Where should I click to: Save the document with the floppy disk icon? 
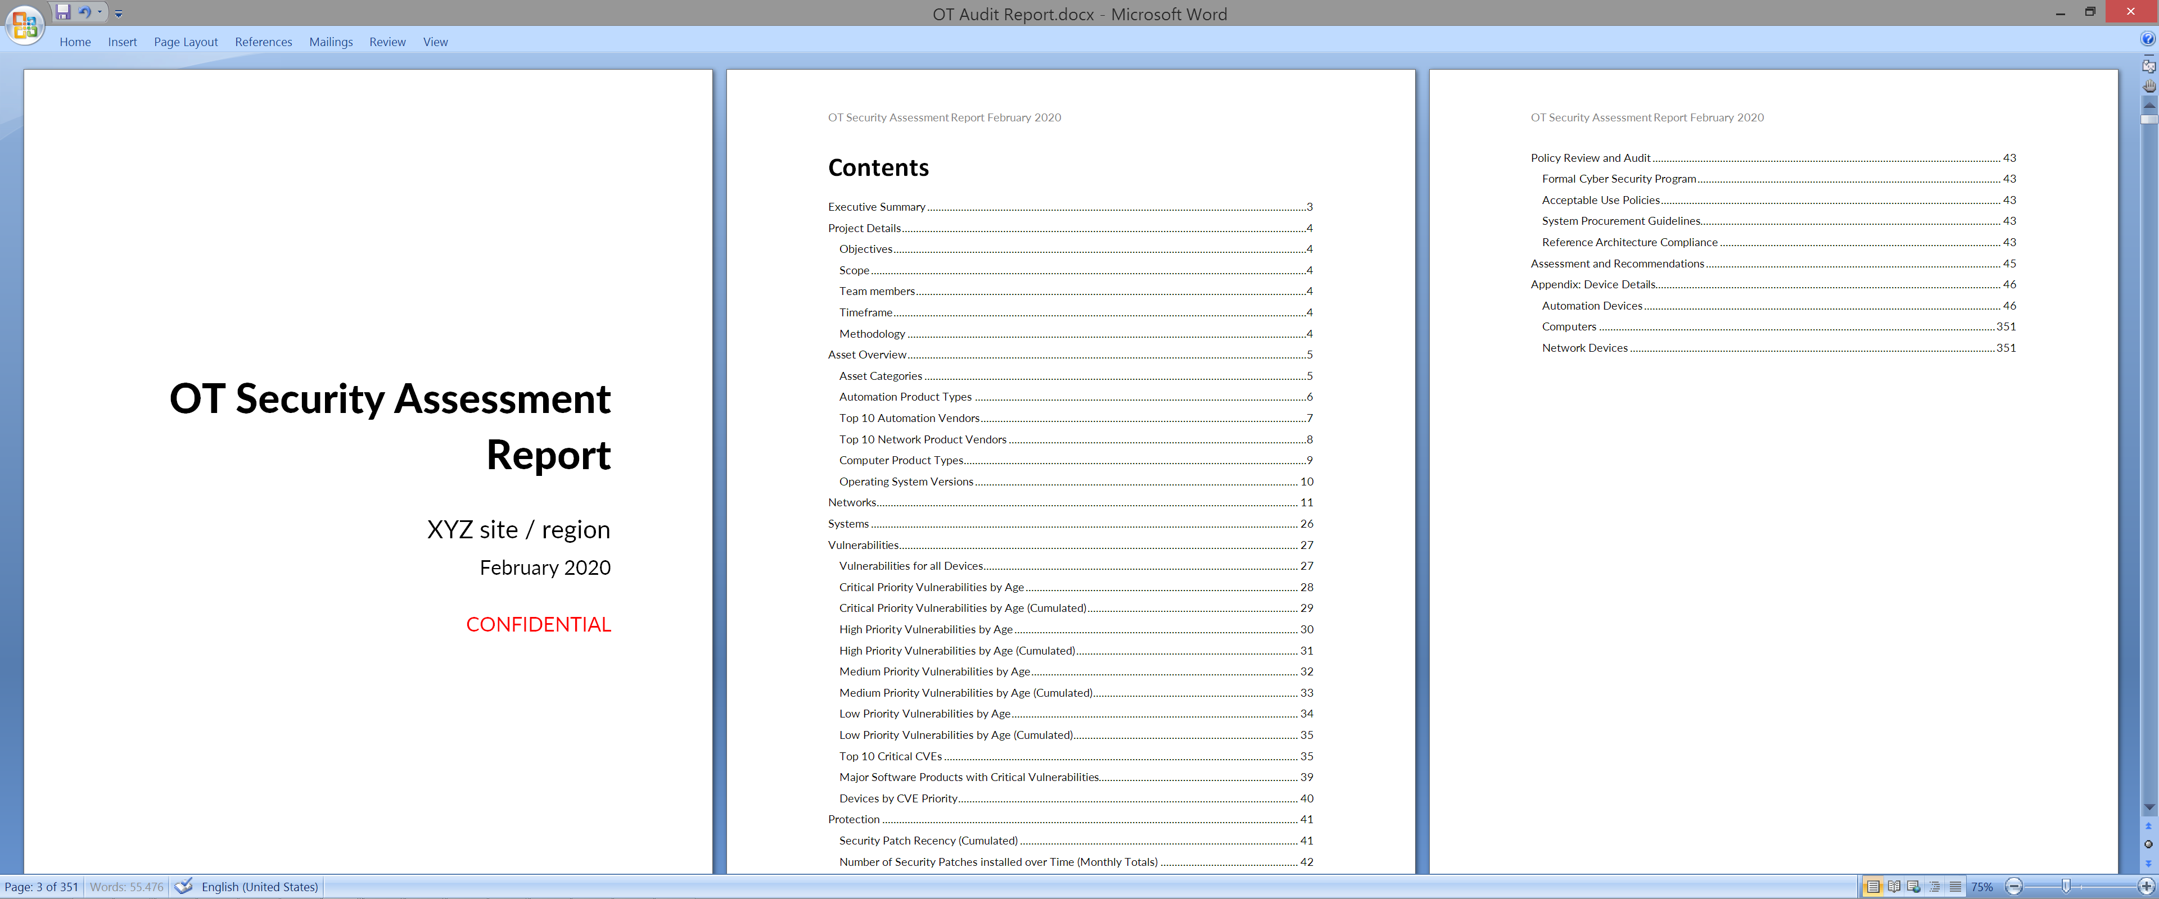click(x=63, y=12)
